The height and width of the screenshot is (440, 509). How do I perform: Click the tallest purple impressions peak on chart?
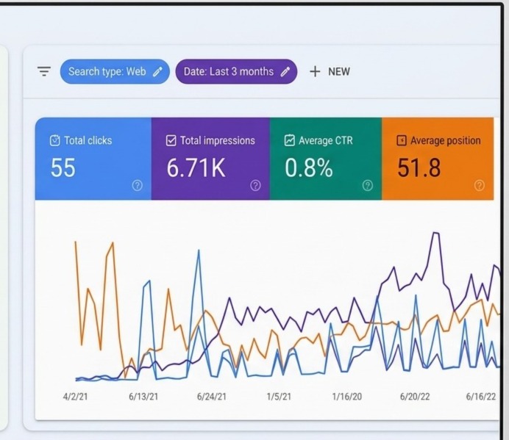[x=436, y=233]
